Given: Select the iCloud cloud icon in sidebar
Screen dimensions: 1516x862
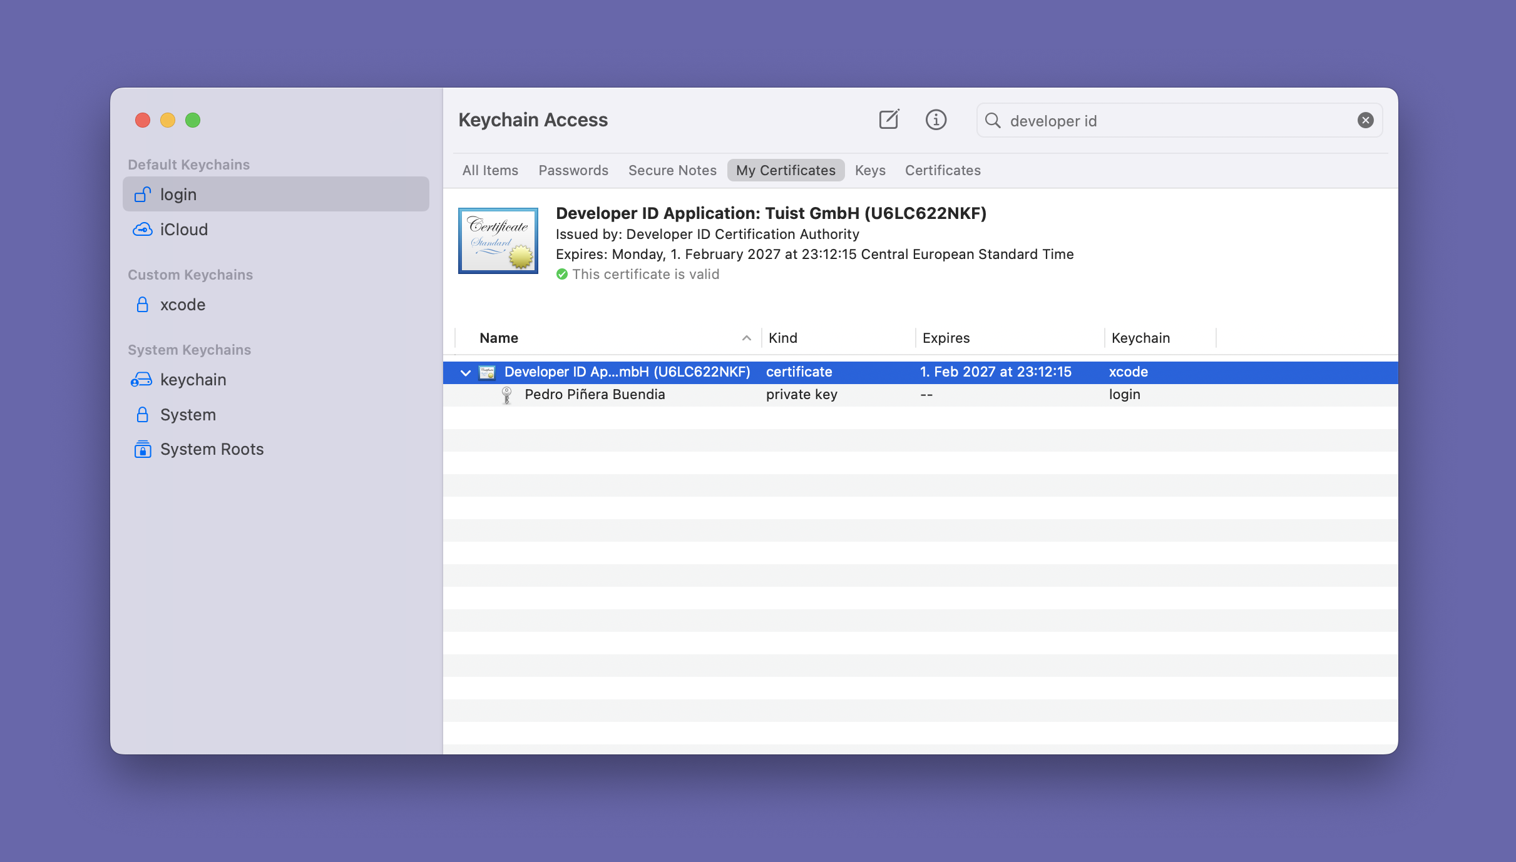Looking at the screenshot, I should (x=143, y=230).
